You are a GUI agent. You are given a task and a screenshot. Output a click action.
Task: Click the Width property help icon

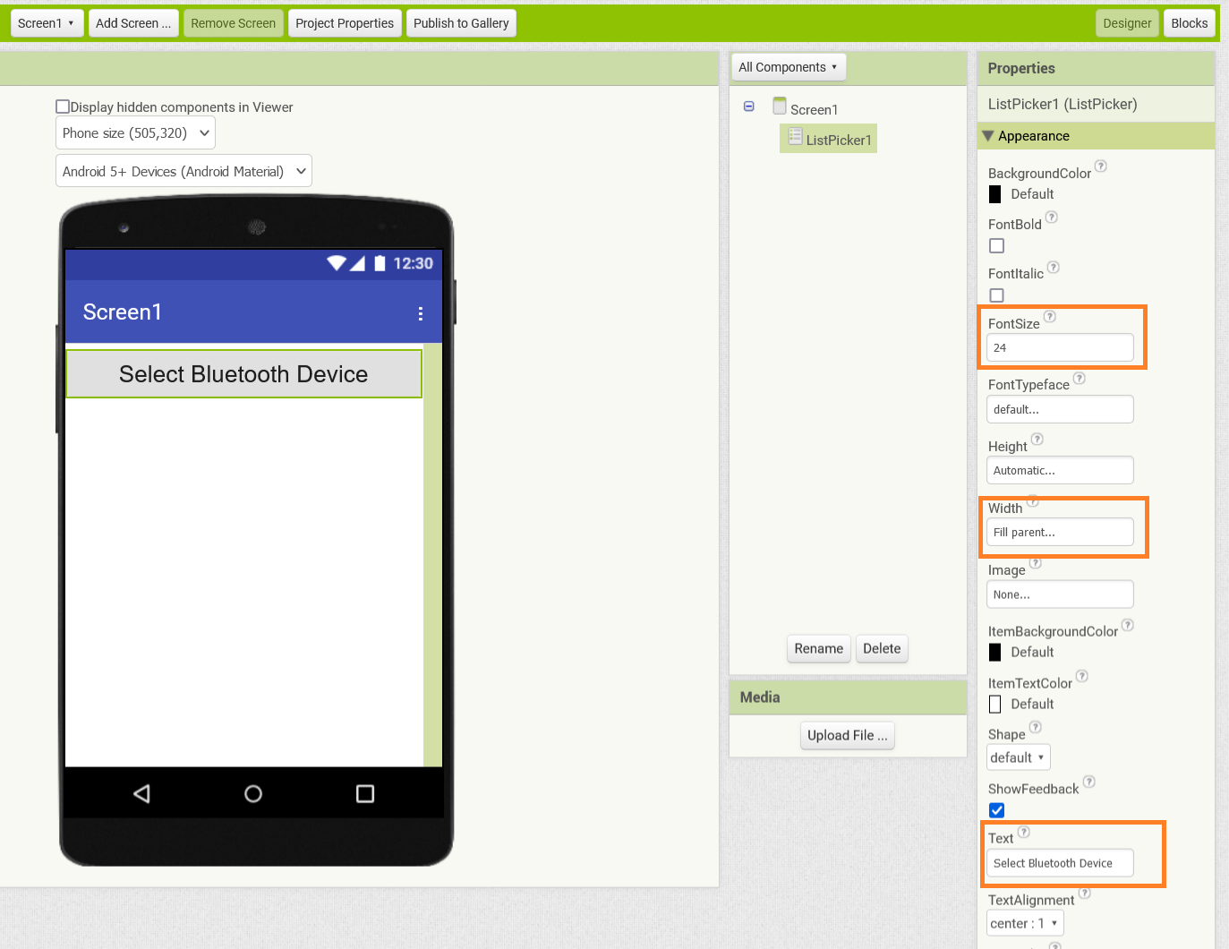click(1032, 500)
